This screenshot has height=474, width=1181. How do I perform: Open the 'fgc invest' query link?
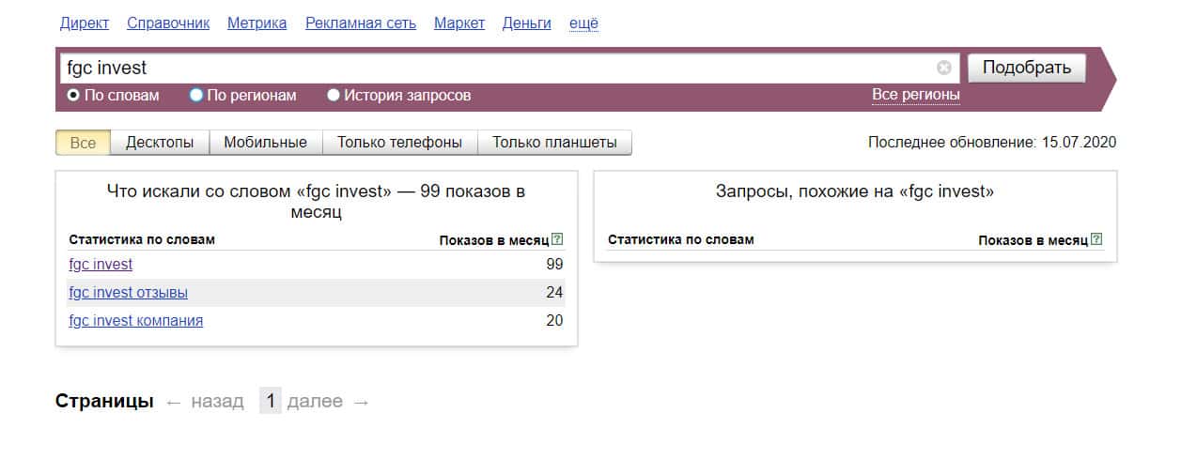101,265
